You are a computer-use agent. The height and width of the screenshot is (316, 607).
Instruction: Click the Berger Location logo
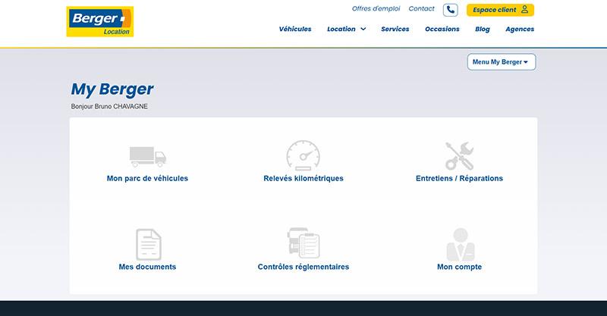click(x=100, y=22)
